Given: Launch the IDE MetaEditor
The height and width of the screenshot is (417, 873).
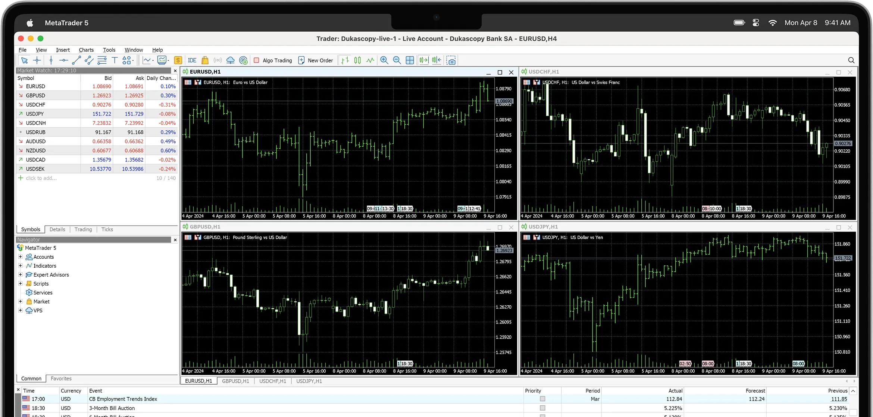Looking at the screenshot, I should point(192,60).
